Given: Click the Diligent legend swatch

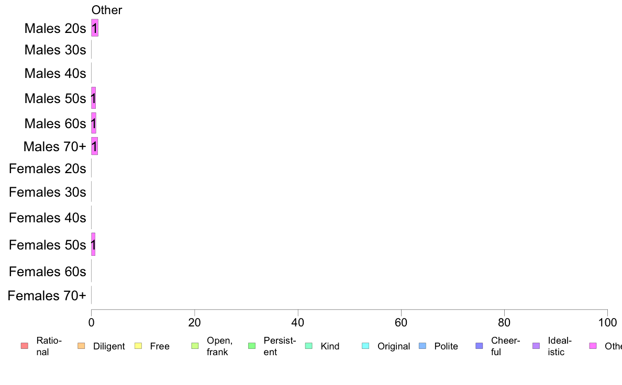Looking at the screenshot, I should [x=81, y=346].
